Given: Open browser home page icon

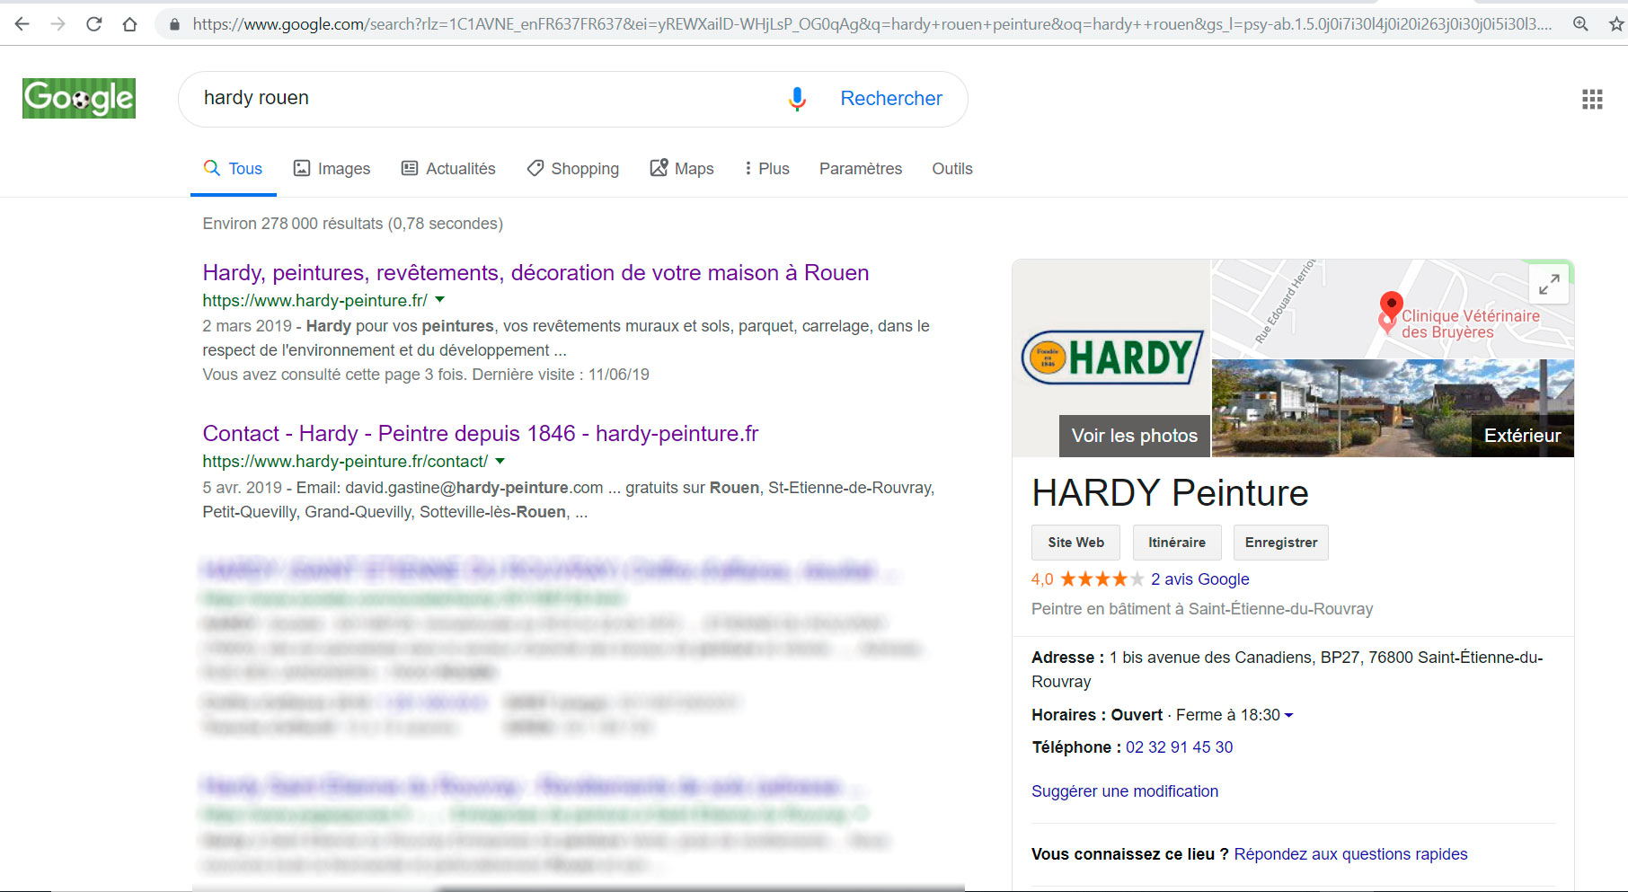Looking at the screenshot, I should click(130, 24).
